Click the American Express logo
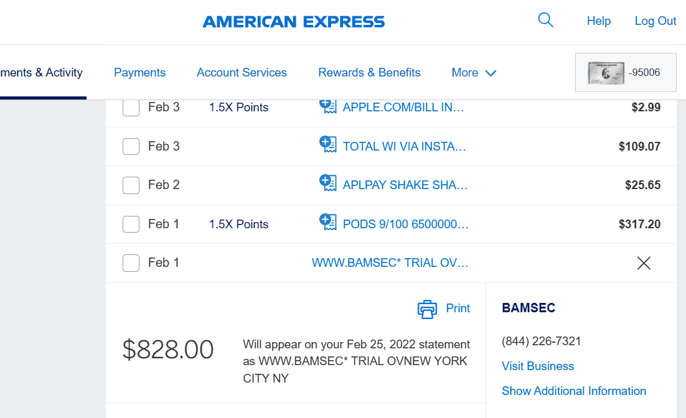Image resolution: width=686 pixels, height=418 pixels. 294,21
